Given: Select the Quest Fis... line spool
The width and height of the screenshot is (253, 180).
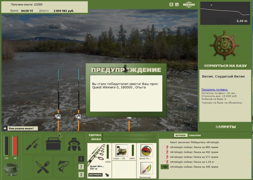Looking at the screenshot, I should pos(146,150).
